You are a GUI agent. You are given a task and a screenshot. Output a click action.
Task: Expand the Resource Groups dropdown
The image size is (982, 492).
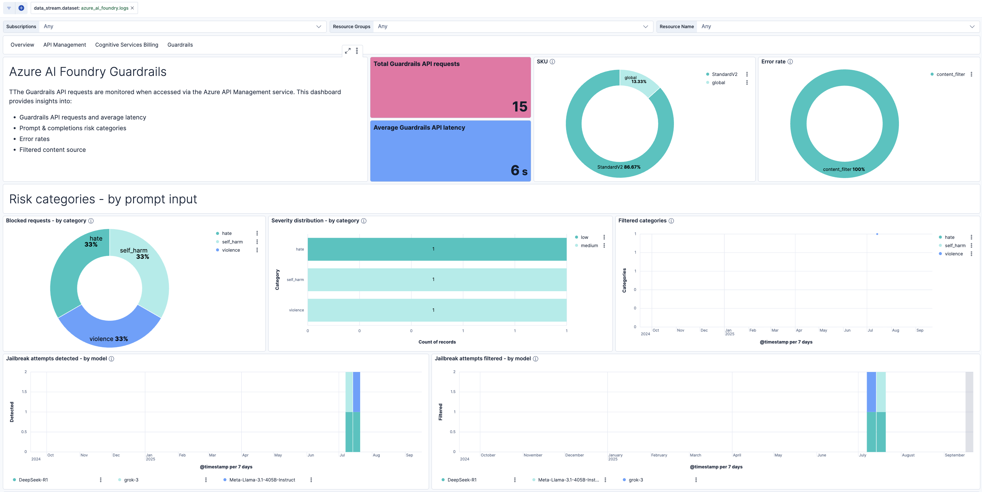tap(646, 26)
